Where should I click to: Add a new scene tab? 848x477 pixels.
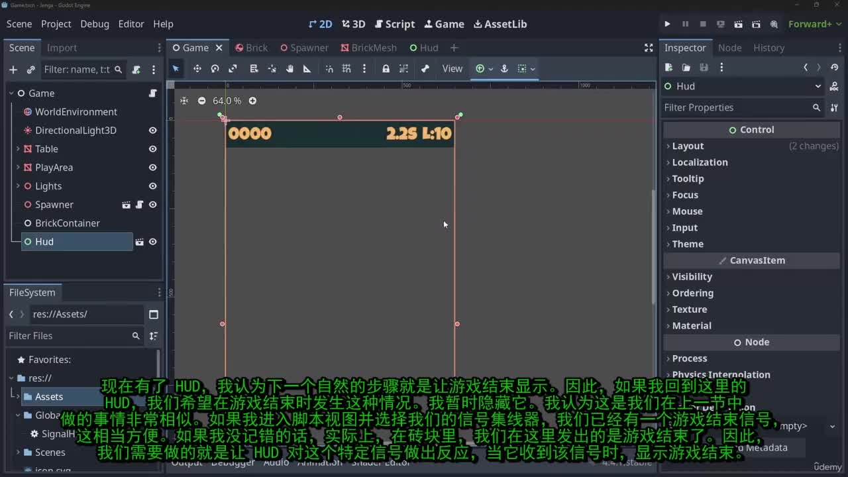tap(454, 48)
